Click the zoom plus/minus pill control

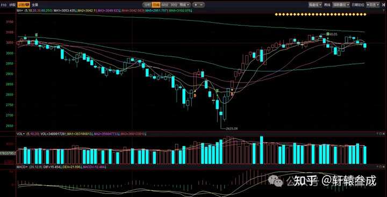[x=198, y=5]
